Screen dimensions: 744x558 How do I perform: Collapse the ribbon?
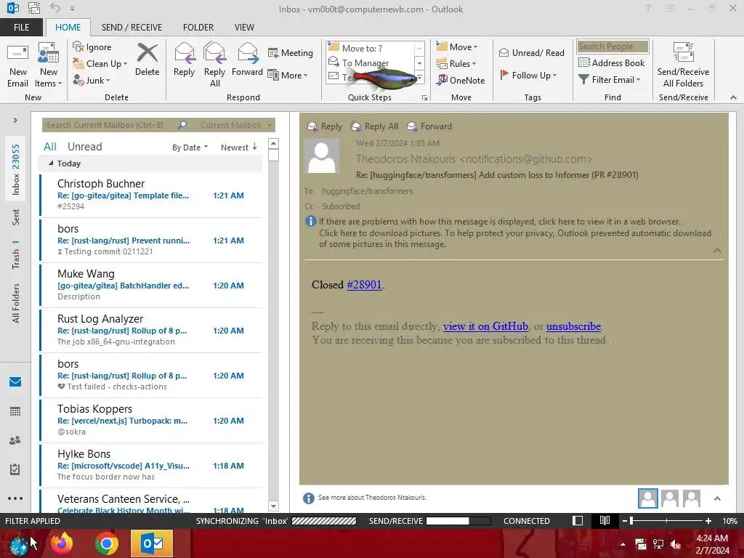tap(733, 97)
